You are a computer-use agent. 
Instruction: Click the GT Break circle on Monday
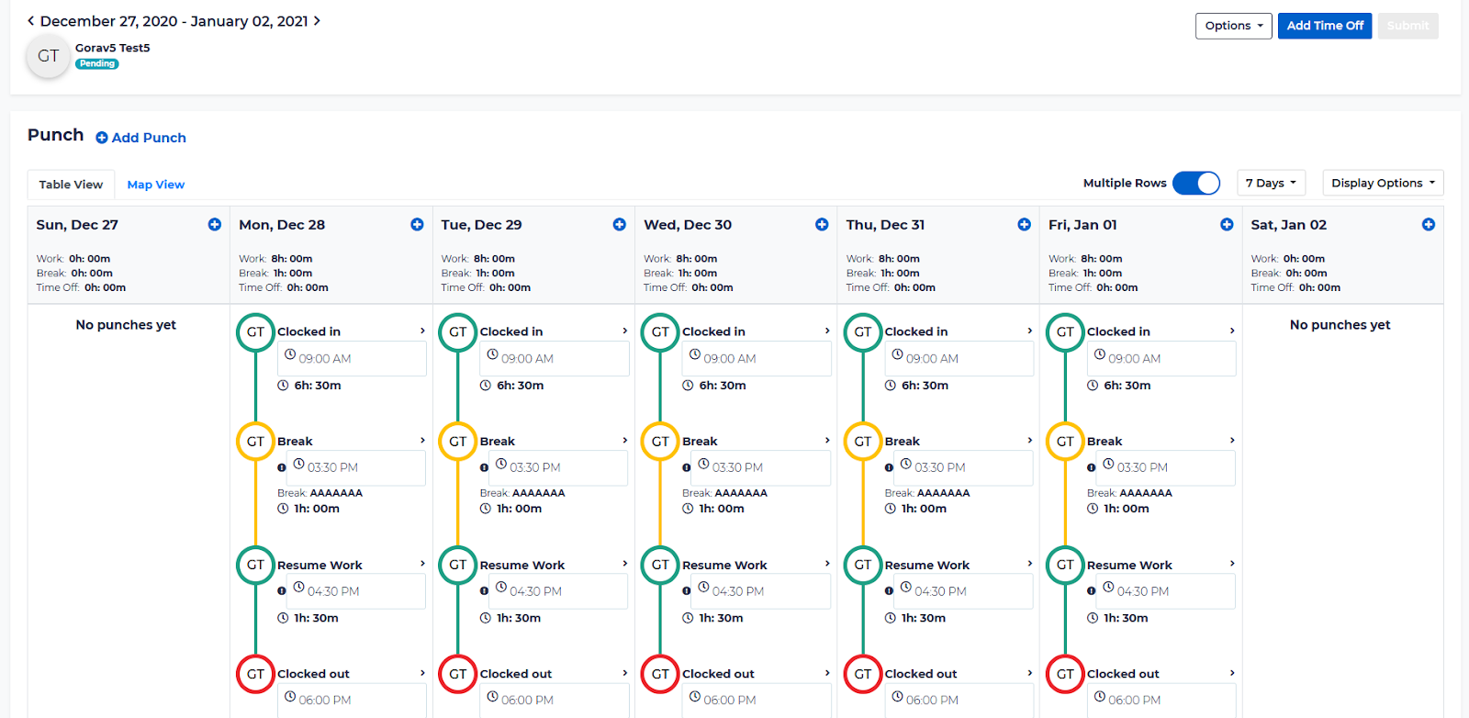click(x=255, y=442)
